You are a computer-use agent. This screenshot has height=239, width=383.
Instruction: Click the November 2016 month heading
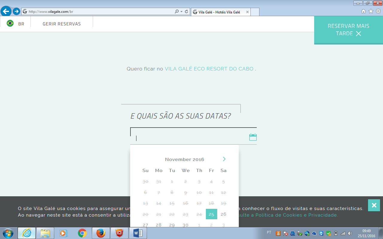click(185, 160)
